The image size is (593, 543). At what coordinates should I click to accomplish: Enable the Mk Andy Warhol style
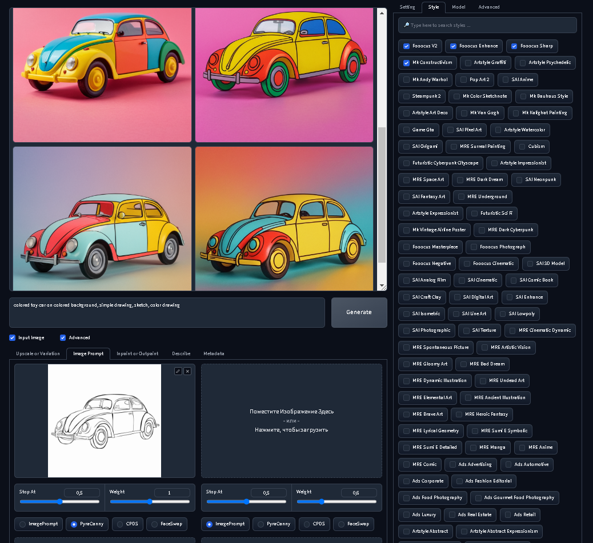coord(407,79)
